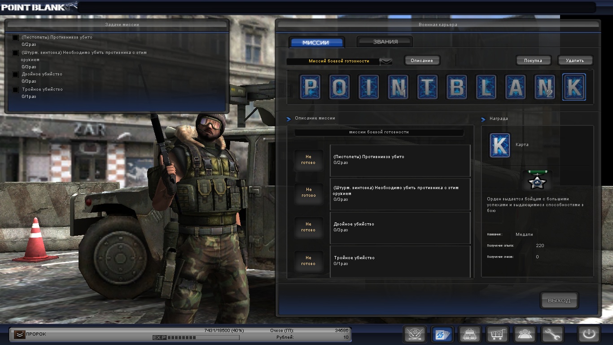The image size is (613, 345).
Task: Click the Очков (ГП) value 34586
Action: (342, 330)
